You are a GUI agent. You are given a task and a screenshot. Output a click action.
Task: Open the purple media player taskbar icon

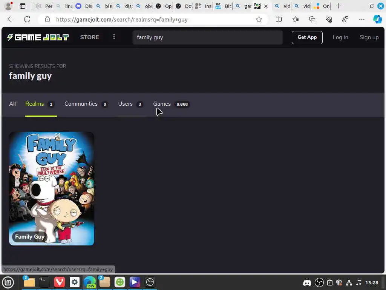coord(135,282)
